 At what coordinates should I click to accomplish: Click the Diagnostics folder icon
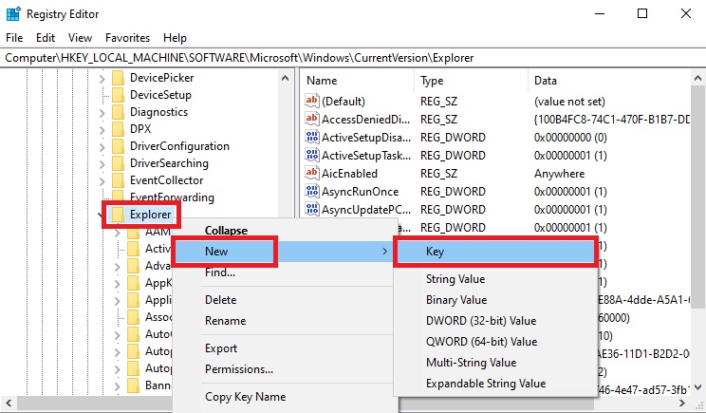(118, 112)
